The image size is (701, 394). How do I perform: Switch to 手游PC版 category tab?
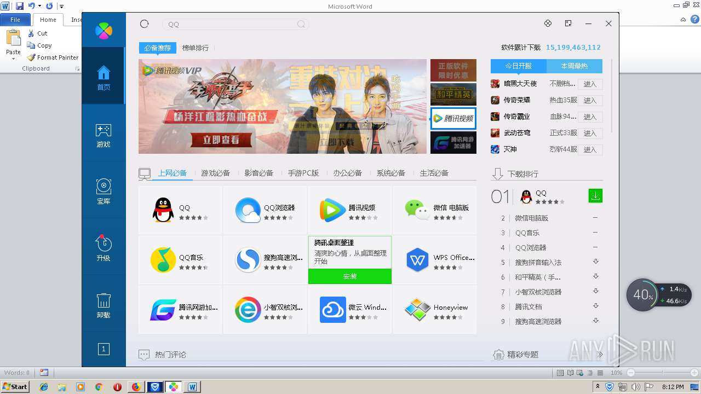303,173
